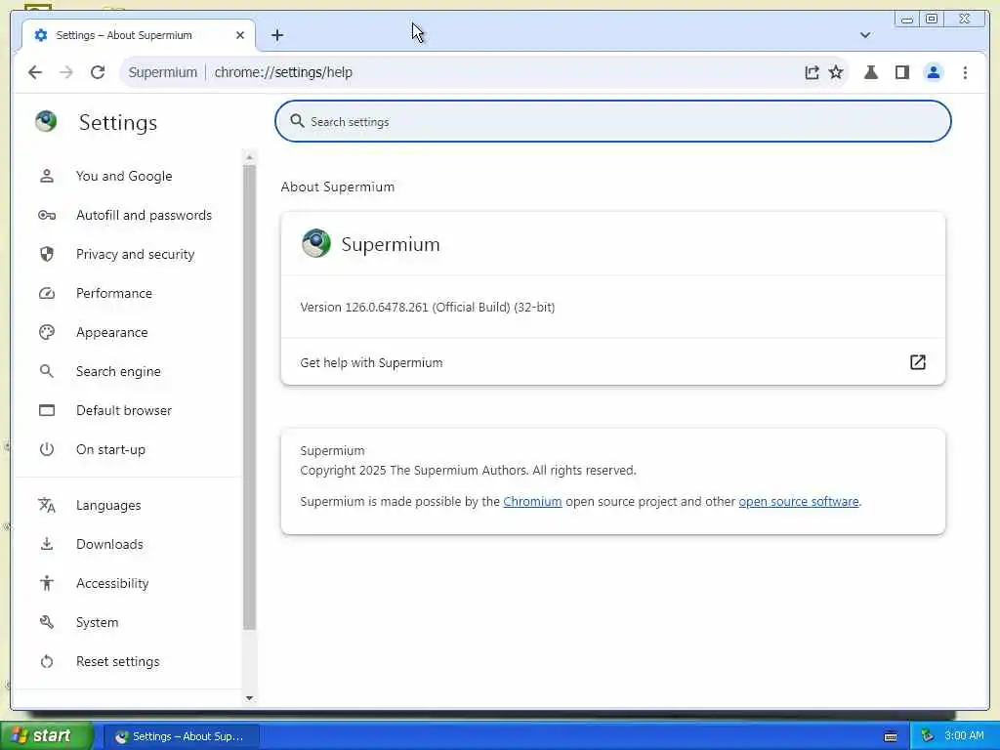Share this page via the share icon
1000x750 pixels.
click(x=812, y=72)
